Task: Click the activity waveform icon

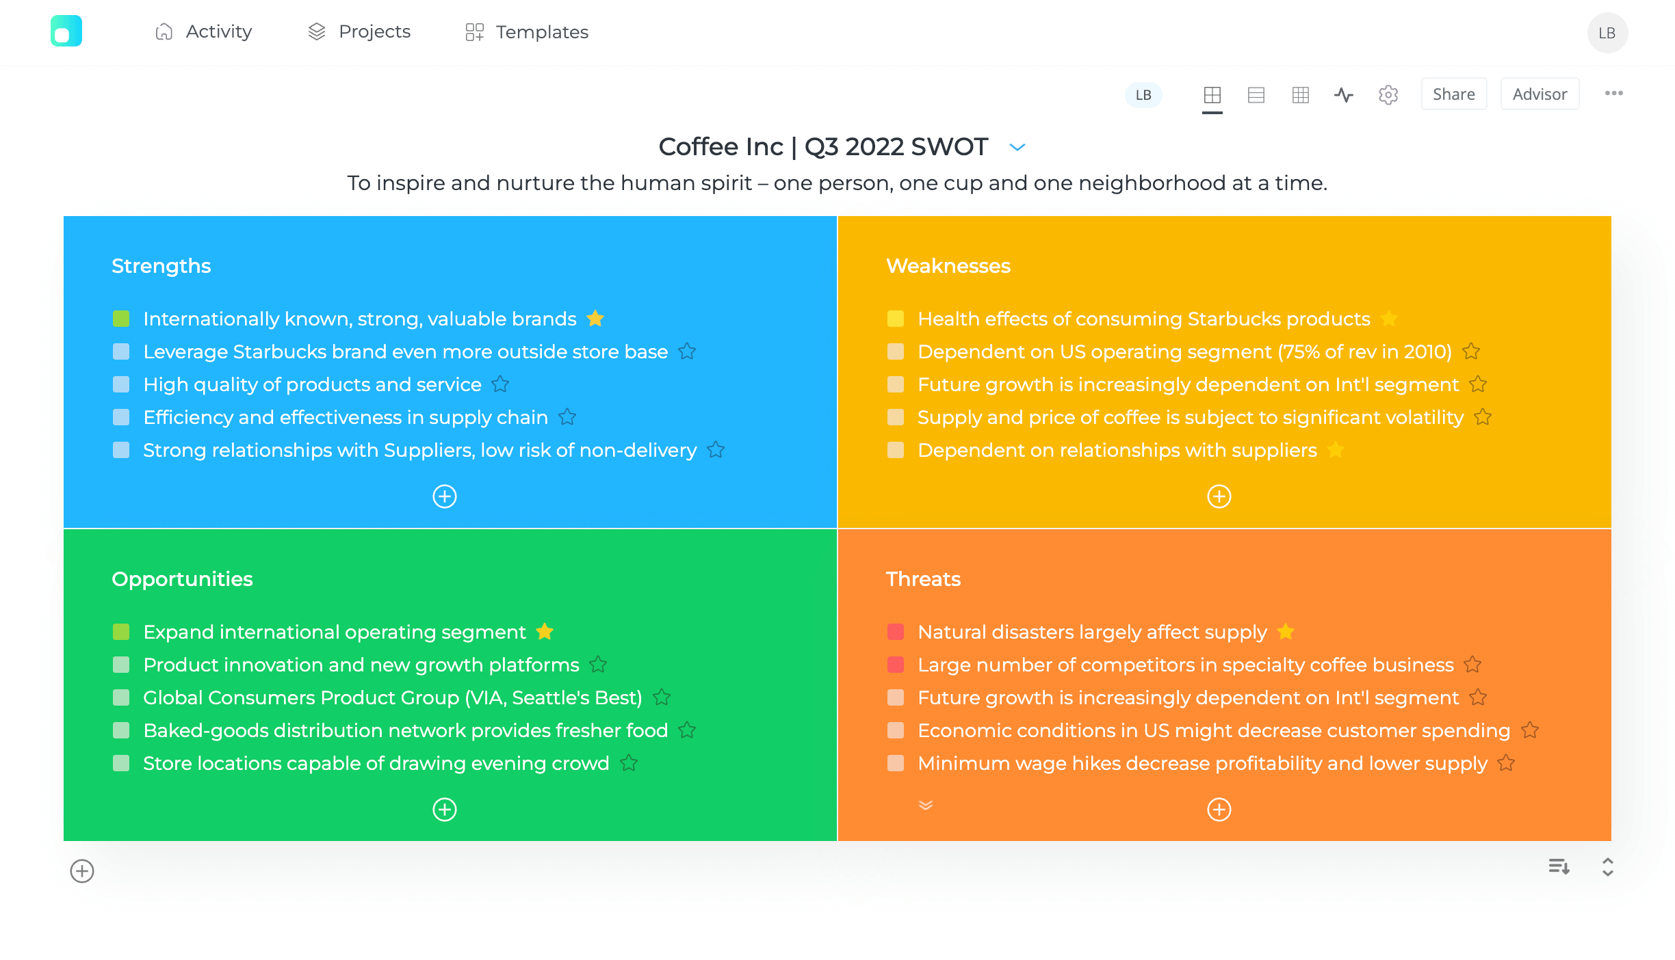Action: 1344,93
